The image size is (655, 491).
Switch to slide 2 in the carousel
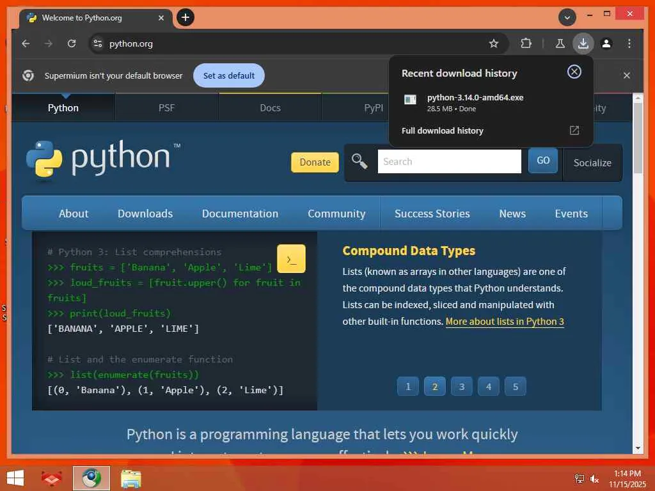pos(435,387)
